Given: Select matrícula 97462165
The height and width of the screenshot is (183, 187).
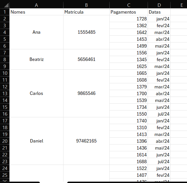Looking at the screenshot, I should pos(86,141).
